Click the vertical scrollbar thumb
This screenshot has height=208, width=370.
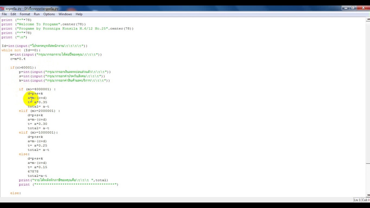pos(368,93)
